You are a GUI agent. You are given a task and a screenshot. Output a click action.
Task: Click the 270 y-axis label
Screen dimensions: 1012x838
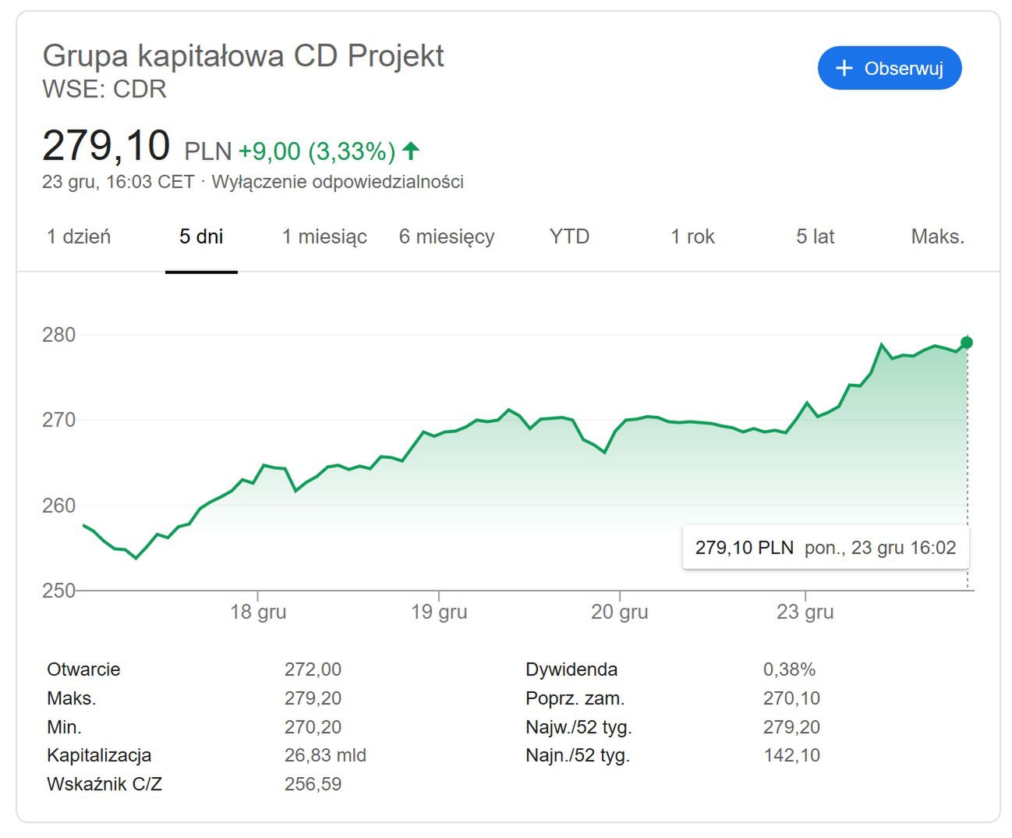(58, 420)
